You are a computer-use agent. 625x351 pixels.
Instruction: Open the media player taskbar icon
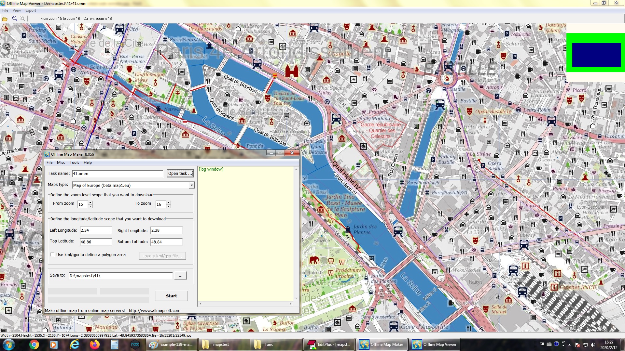click(54, 344)
